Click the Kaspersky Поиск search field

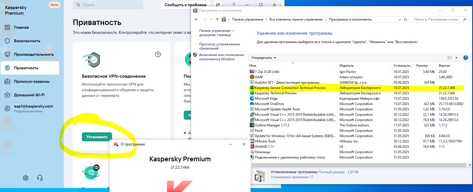pyautogui.click(x=108, y=5)
